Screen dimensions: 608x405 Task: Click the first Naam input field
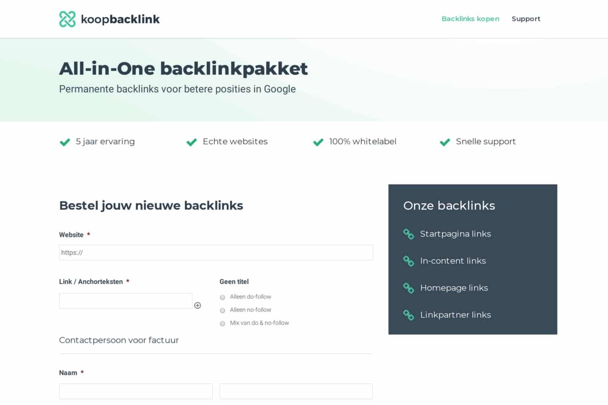click(x=136, y=391)
